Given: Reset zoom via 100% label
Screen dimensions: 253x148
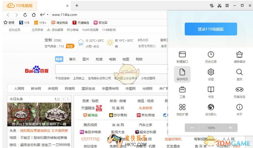Looking at the screenshot, I should click(211, 128).
